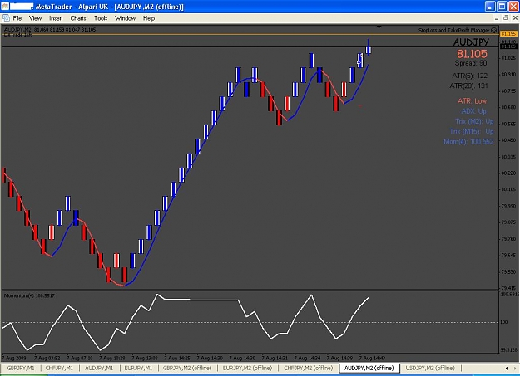Click the StopLoss and TakeProfit Manager label
This screenshot has height=376, width=520.
pos(453,30)
